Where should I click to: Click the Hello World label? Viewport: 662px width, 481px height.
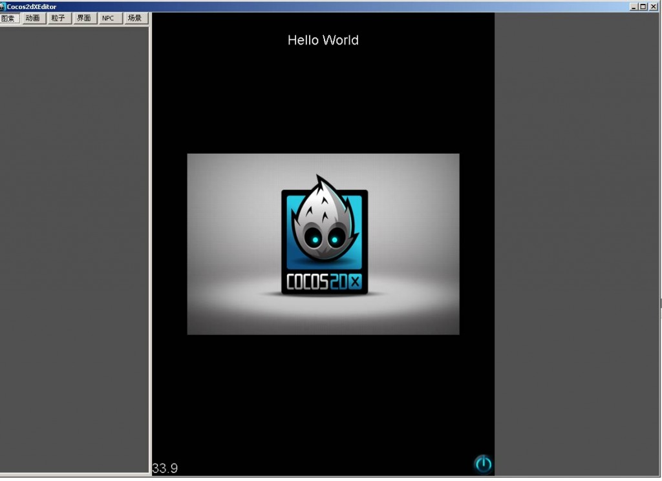(x=323, y=40)
